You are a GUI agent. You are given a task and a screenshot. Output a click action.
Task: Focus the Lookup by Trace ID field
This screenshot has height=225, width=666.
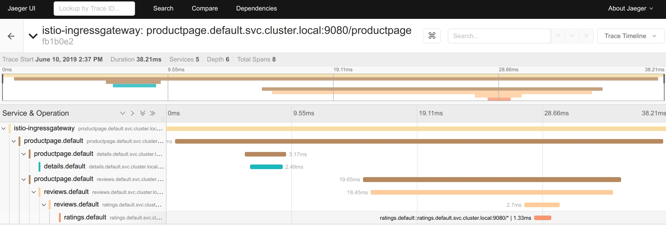point(94,8)
